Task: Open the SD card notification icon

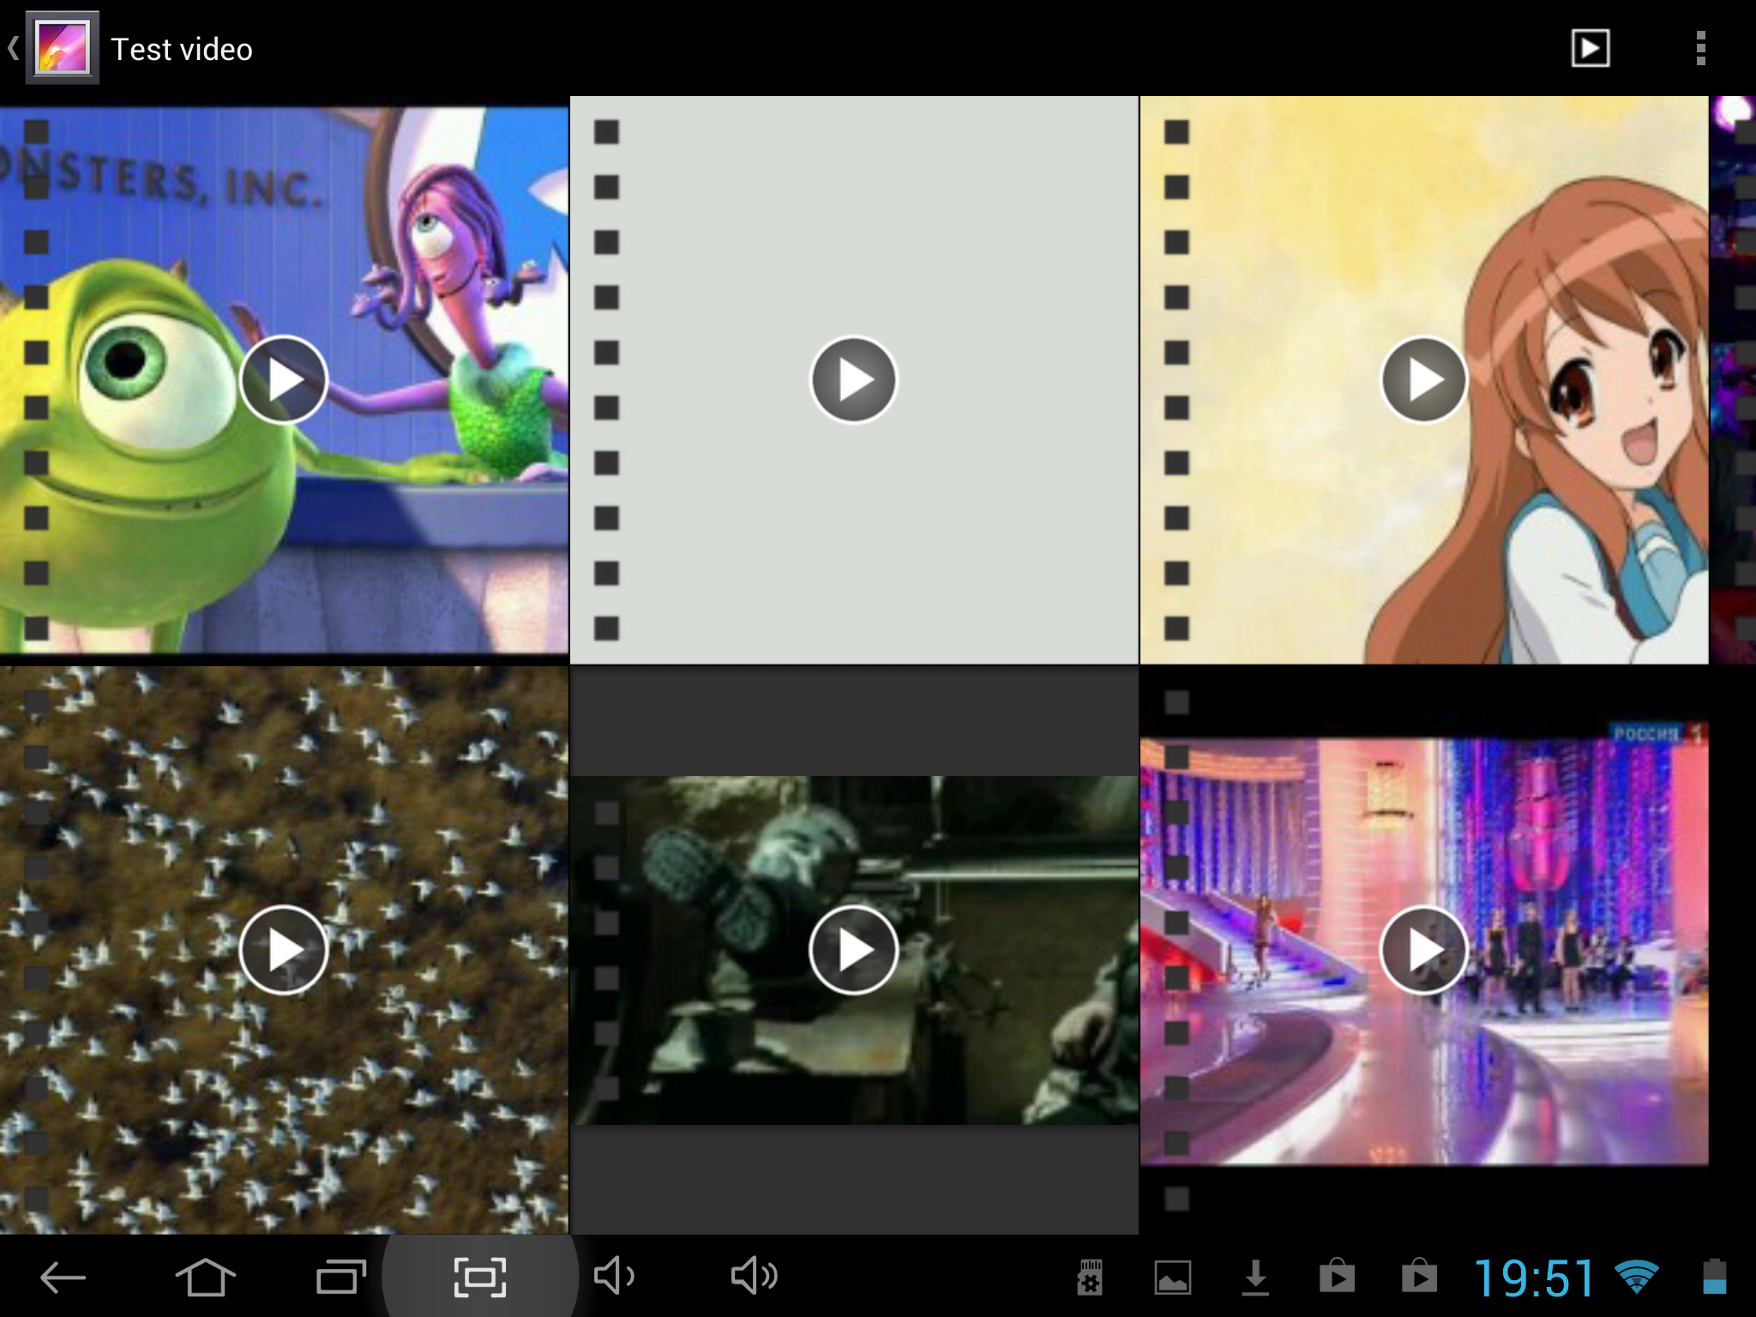Action: (x=1090, y=1278)
